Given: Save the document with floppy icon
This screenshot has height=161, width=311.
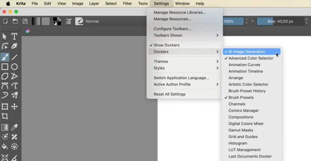Looking at the screenshot, I should click(x=25, y=21).
